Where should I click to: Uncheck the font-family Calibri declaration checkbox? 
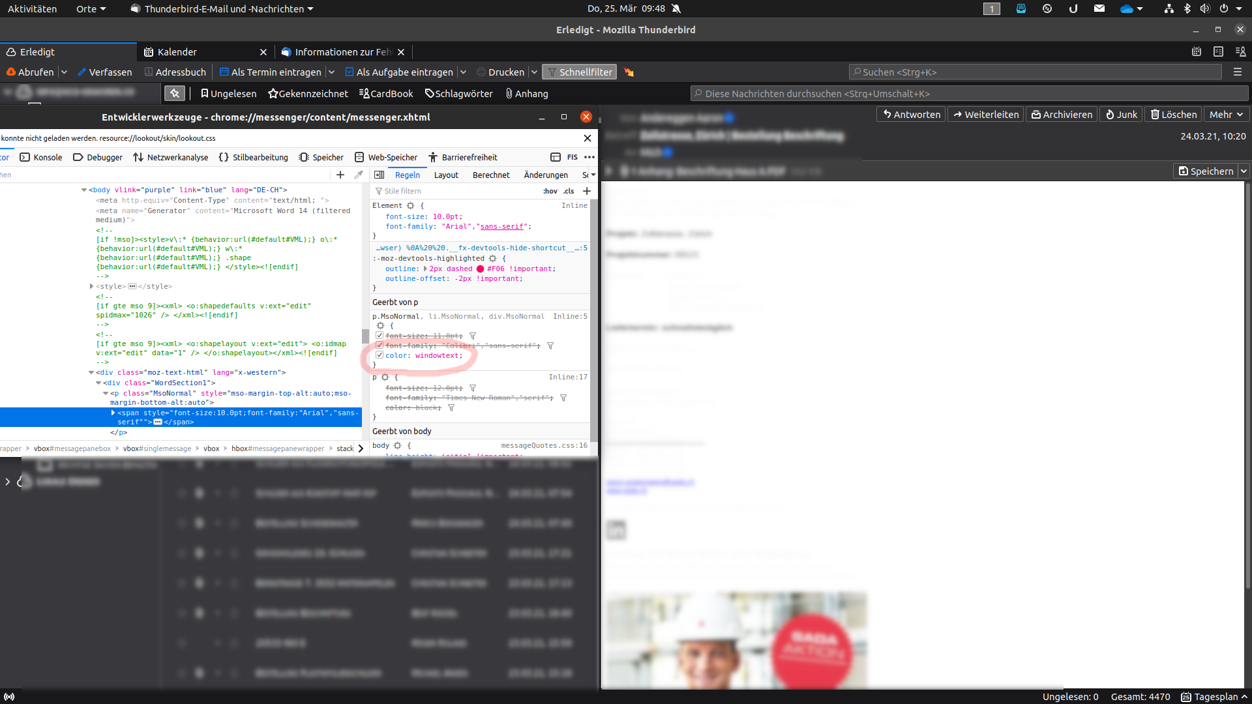coord(380,345)
